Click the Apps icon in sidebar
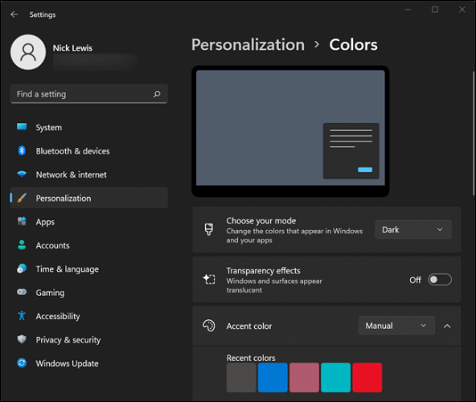 [22, 221]
